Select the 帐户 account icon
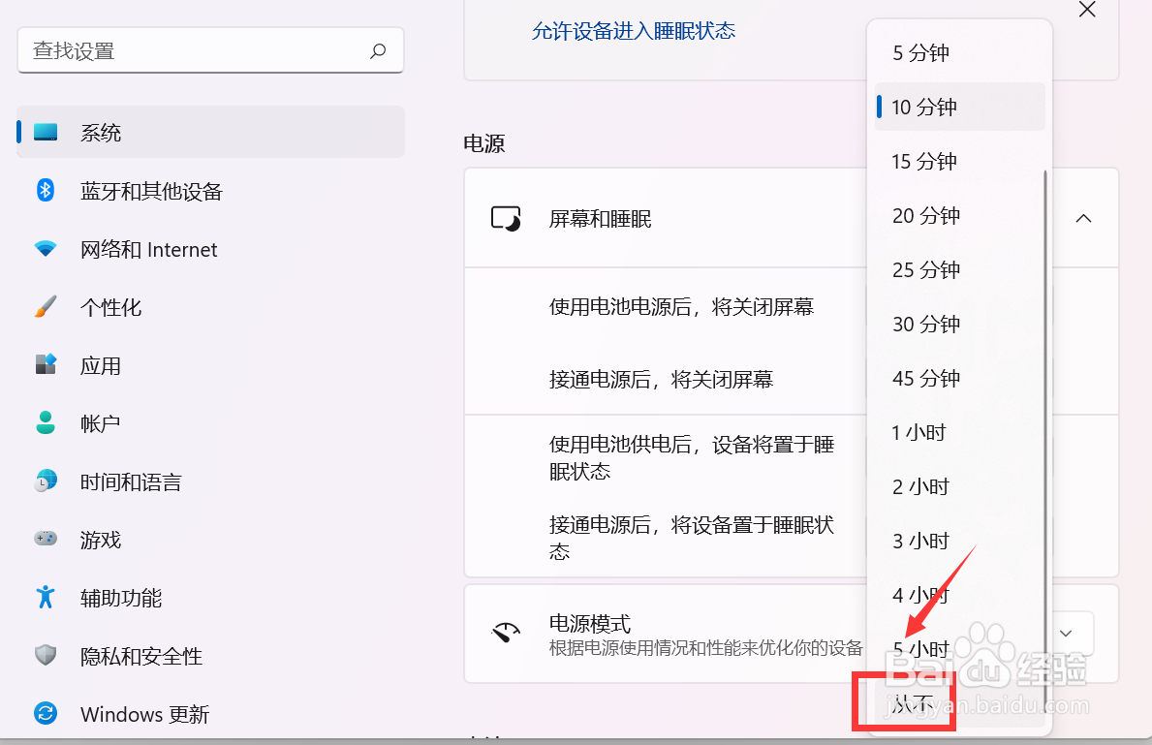Image resolution: width=1152 pixels, height=745 pixels. click(46, 423)
